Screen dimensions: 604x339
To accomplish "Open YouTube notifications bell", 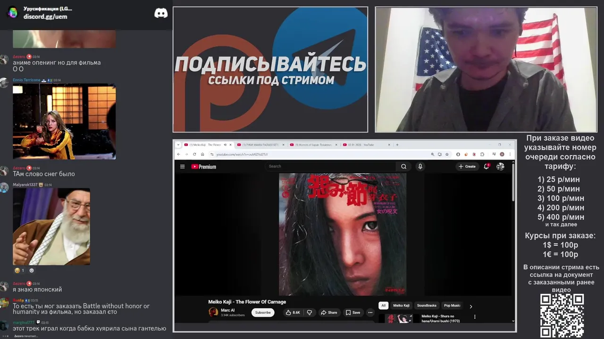I will (487, 166).
